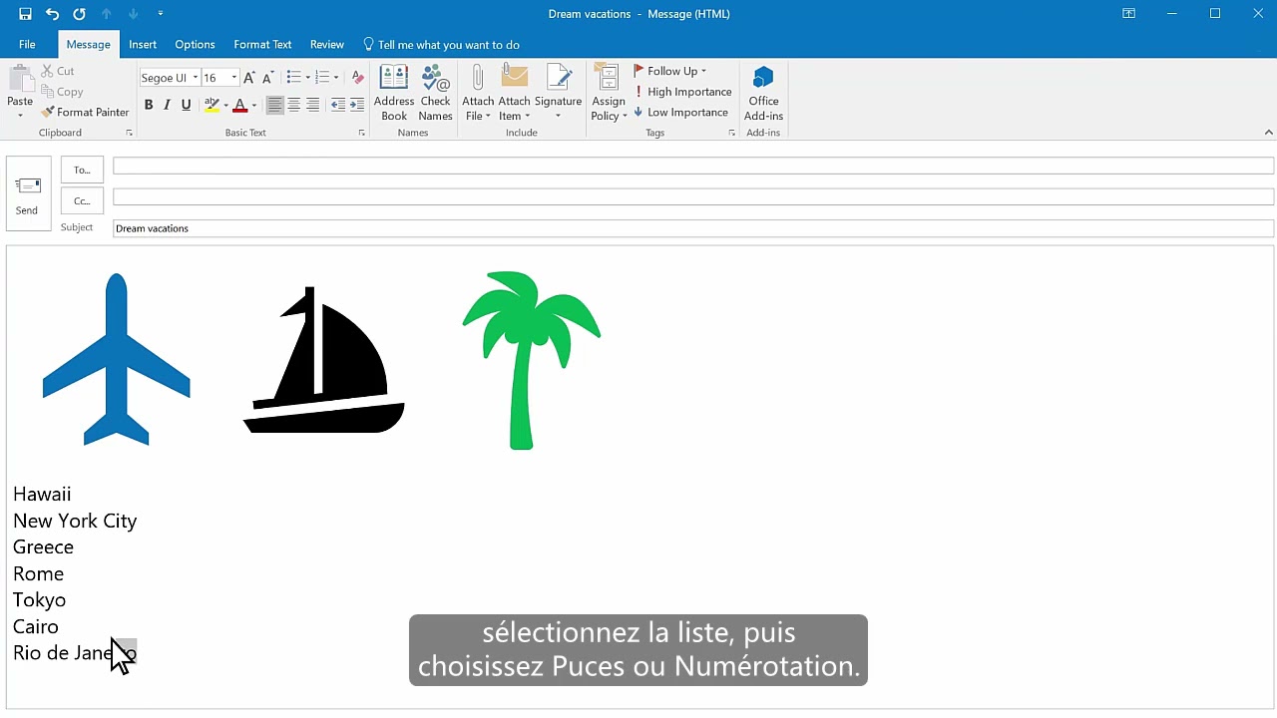The height and width of the screenshot is (718, 1277).
Task: Open Office Add-ins
Action: coord(763,93)
